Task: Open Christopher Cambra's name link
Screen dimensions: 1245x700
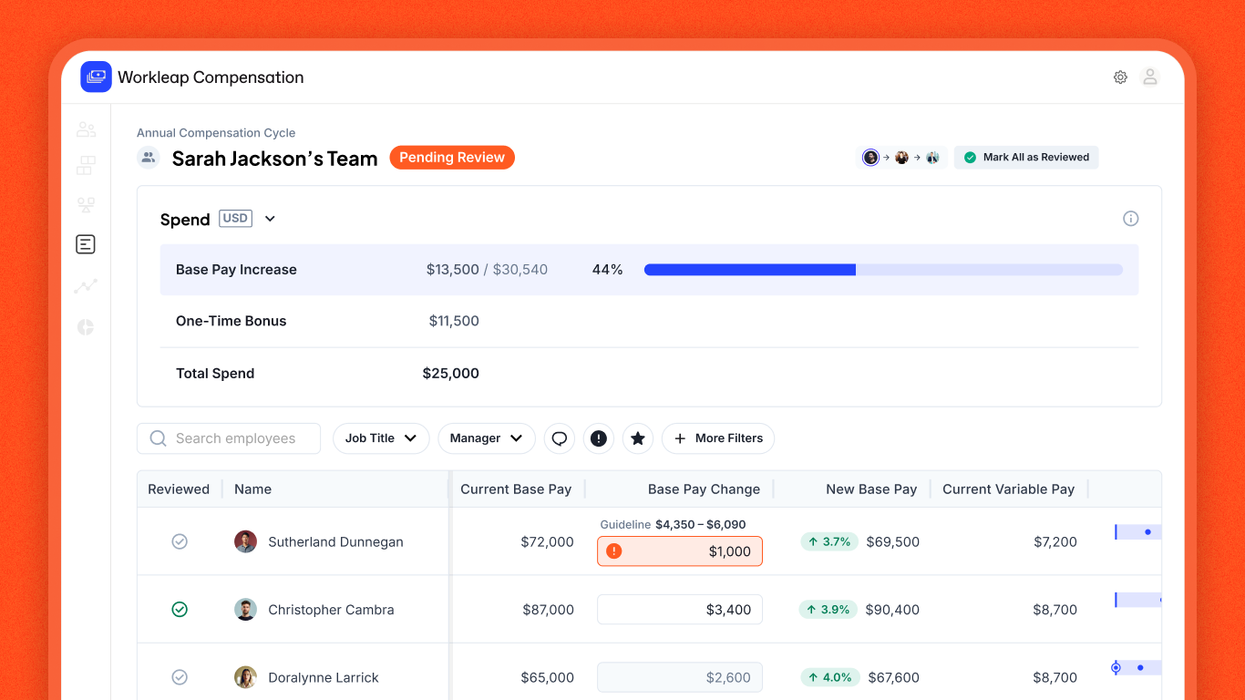Action: pyautogui.click(x=331, y=610)
